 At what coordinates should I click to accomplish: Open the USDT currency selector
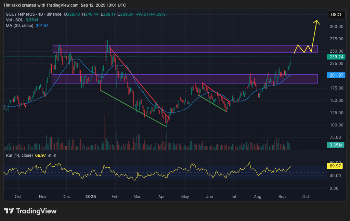(335, 14)
